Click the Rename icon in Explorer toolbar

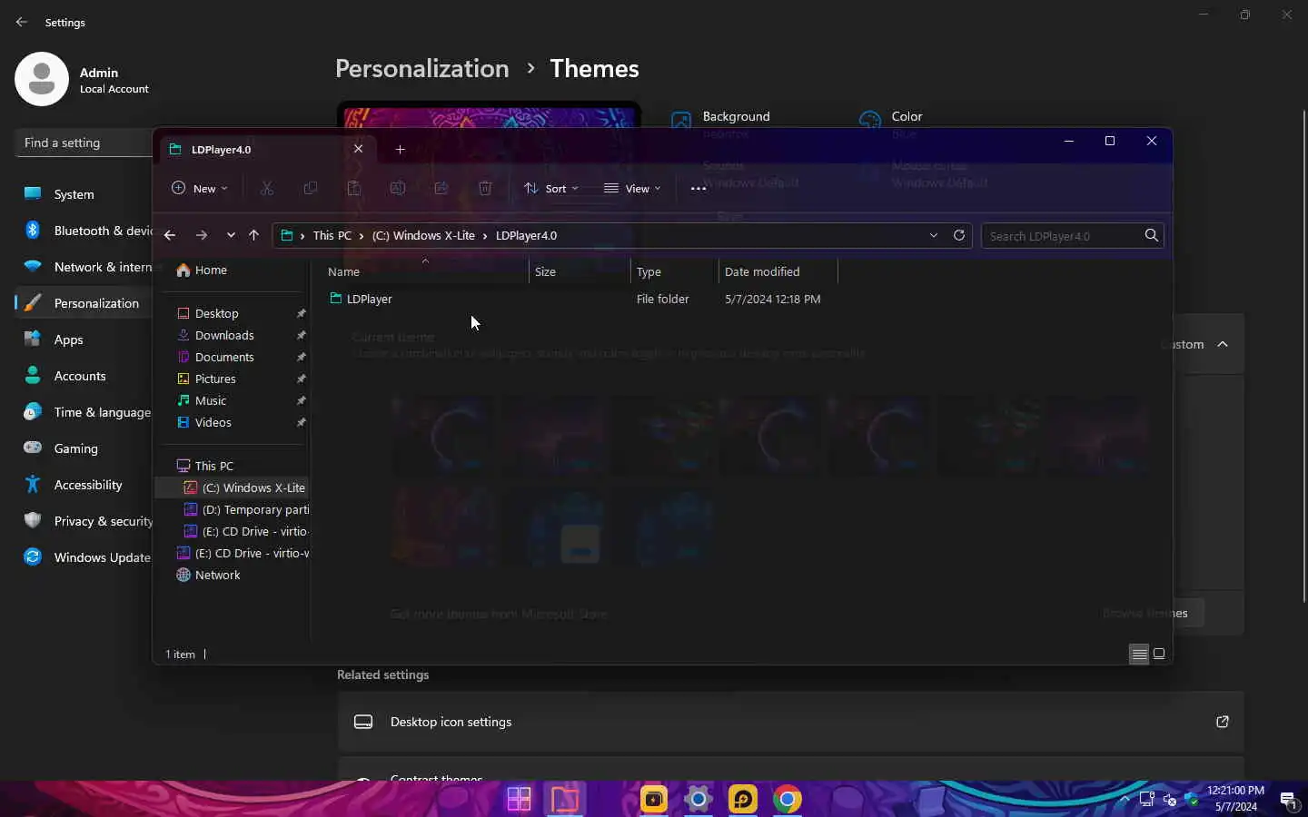398,188
